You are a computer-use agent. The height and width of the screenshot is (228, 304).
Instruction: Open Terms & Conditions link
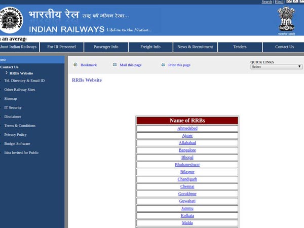click(x=20, y=126)
